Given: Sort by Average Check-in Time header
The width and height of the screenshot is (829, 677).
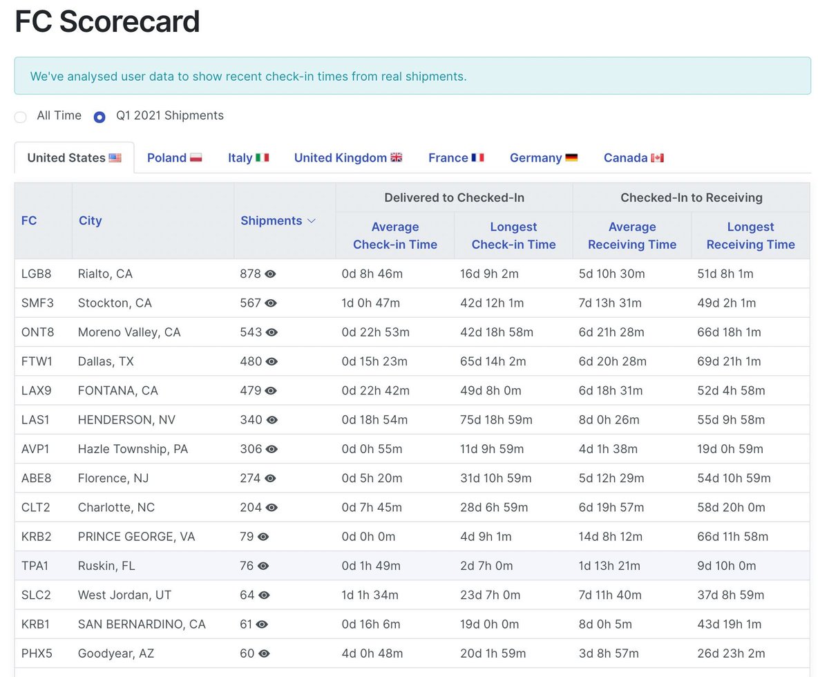Looking at the screenshot, I should pyautogui.click(x=395, y=236).
